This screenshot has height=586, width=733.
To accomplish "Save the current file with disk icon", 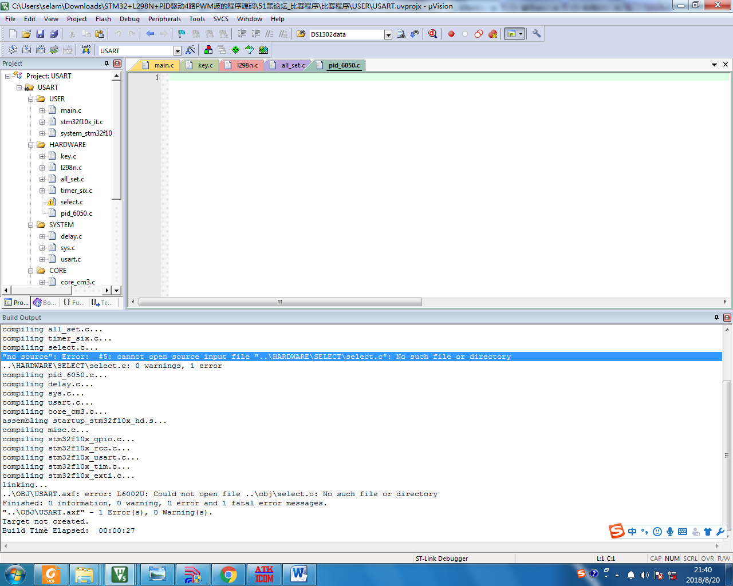I will tap(40, 34).
